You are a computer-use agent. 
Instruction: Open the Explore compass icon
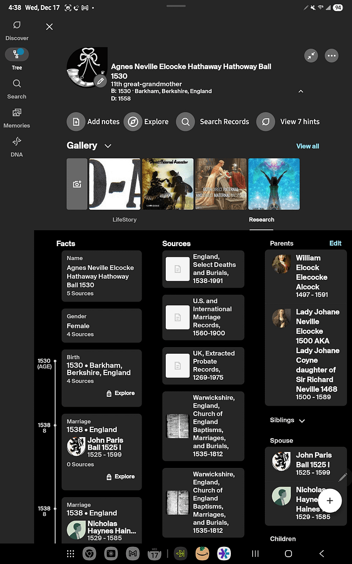133,122
